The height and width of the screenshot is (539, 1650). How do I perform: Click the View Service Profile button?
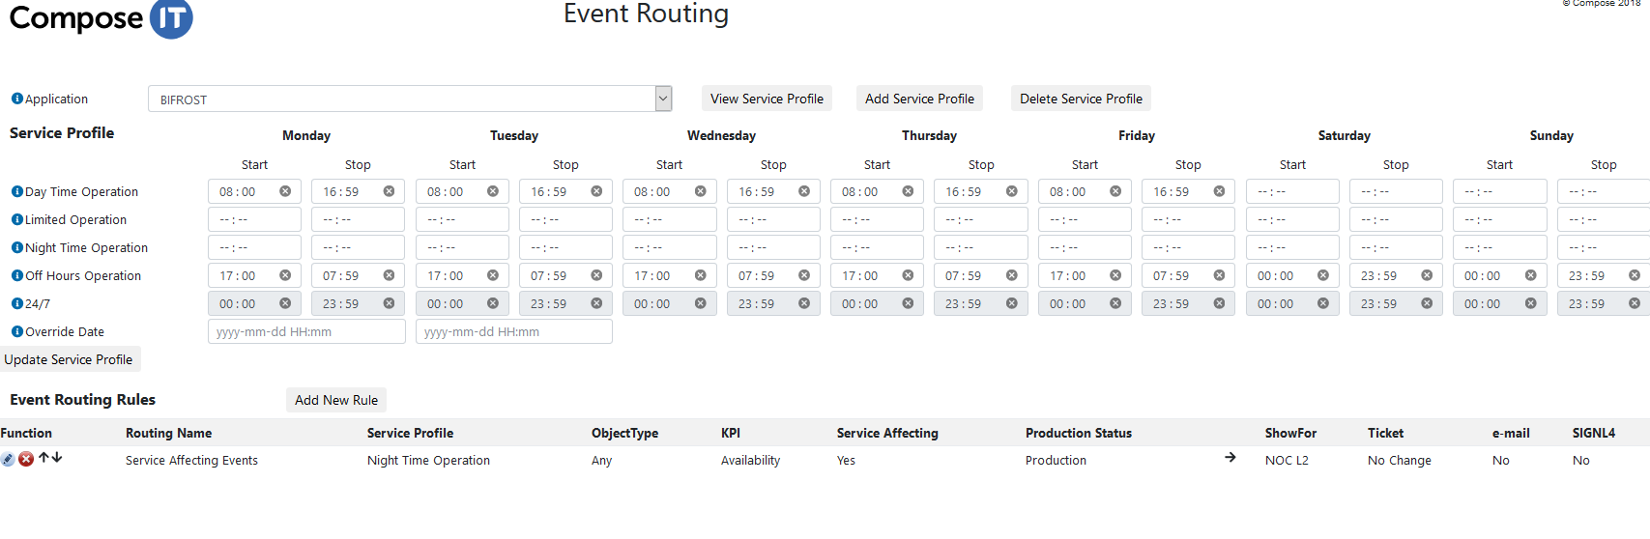pos(767,99)
